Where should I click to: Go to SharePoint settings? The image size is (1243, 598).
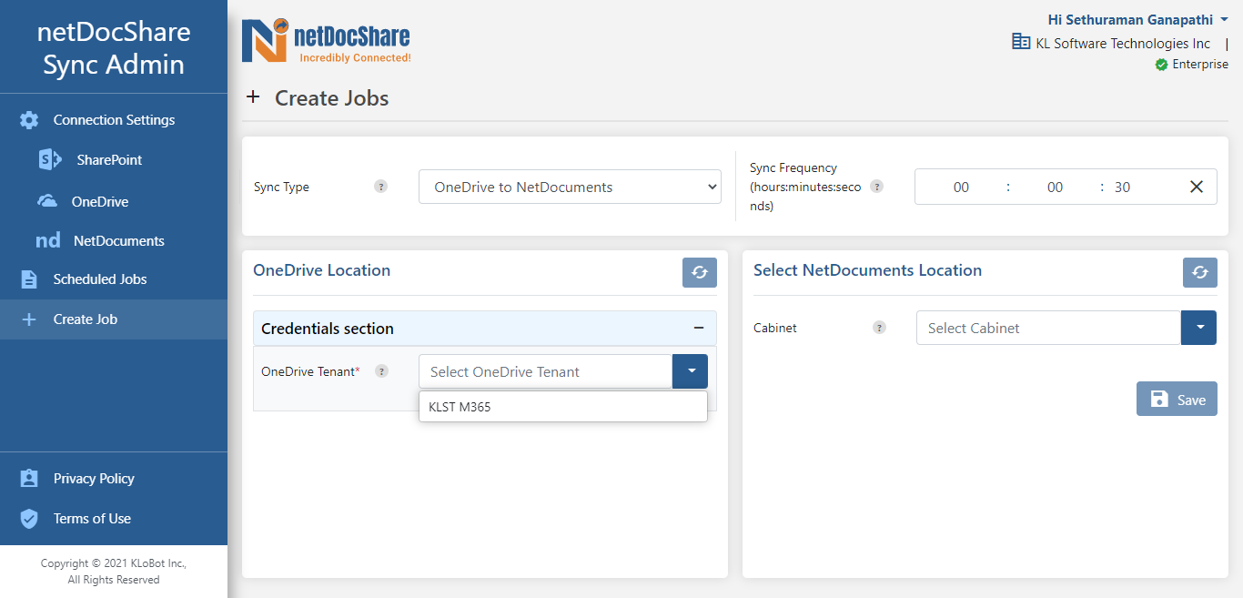[x=109, y=160]
